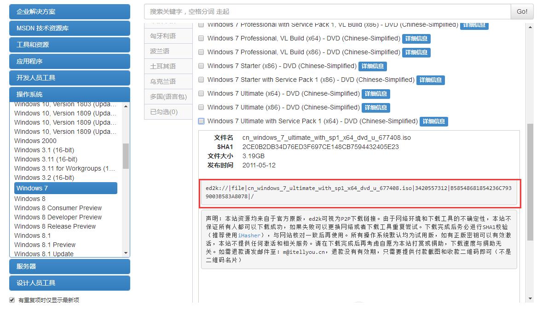Select Windows 3.2 (16-bit) entry
Image resolution: width=548 pixels, height=310 pixels.
44,178
